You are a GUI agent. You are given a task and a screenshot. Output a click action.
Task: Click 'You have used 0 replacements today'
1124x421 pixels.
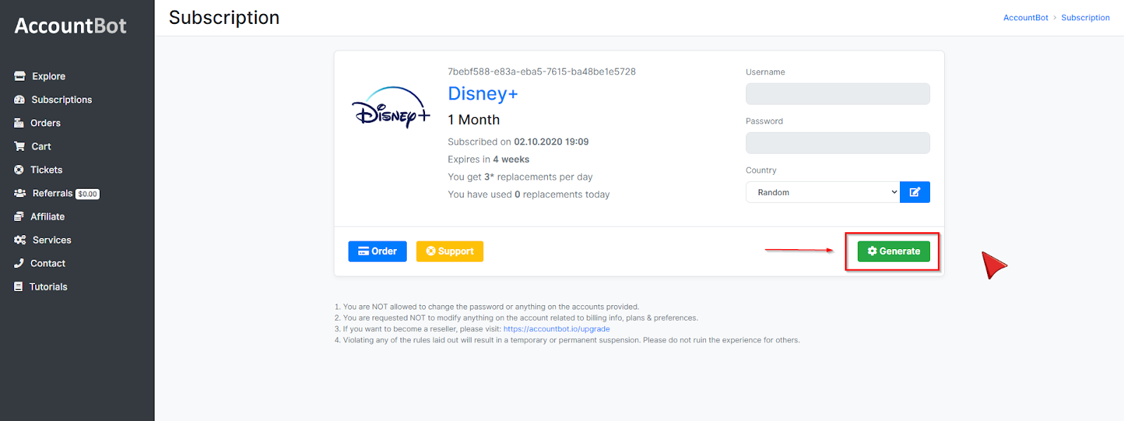[x=529, y=194]
